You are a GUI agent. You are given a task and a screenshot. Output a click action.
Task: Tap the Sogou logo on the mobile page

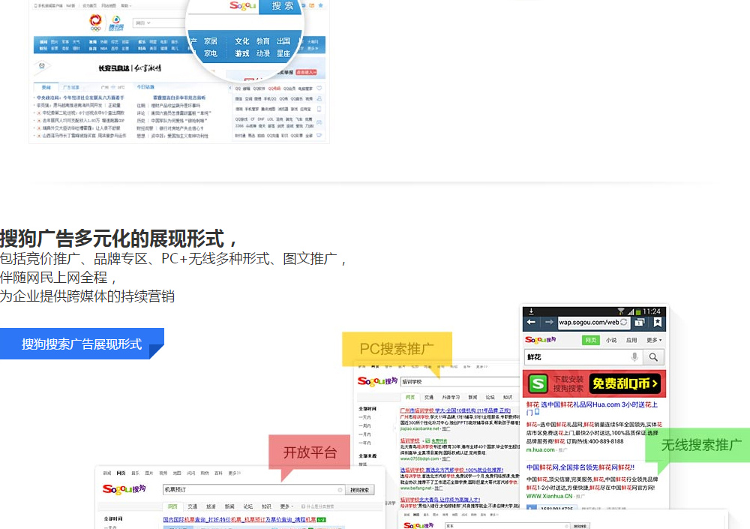coord(541,339)
